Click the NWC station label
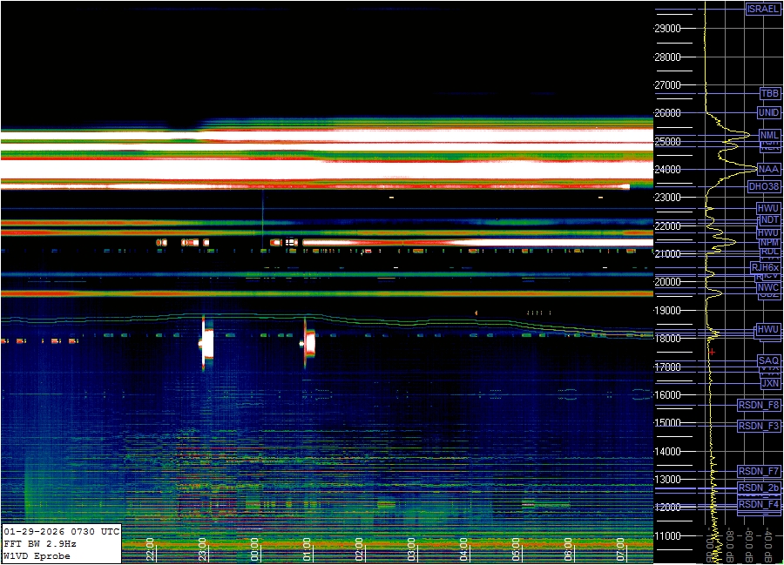The image size is (784, 565). tap(768, 287)
